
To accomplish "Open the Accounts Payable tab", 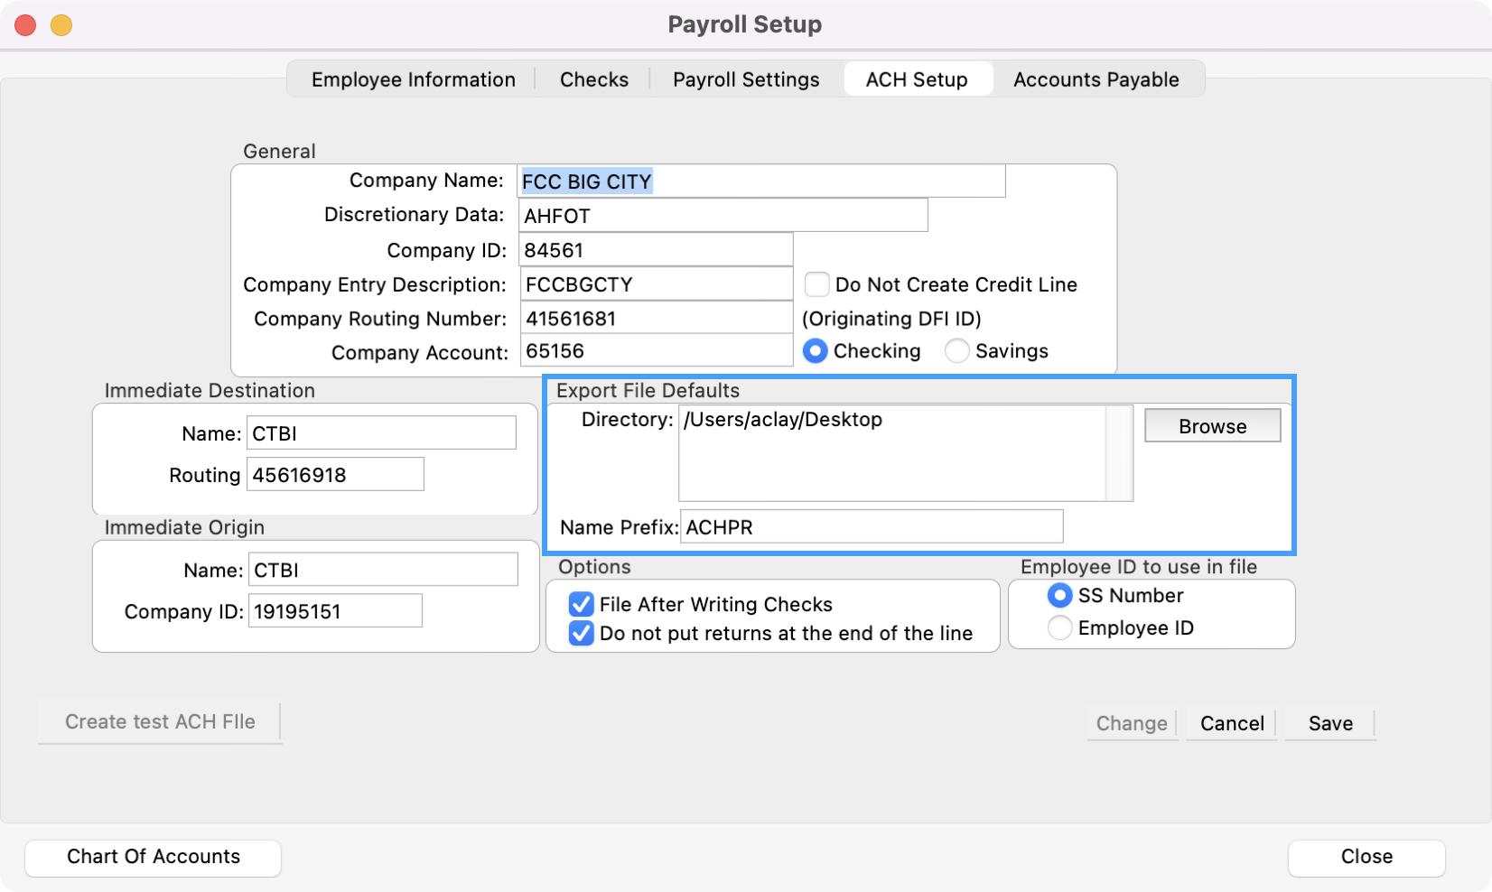I will [1096, 79].
